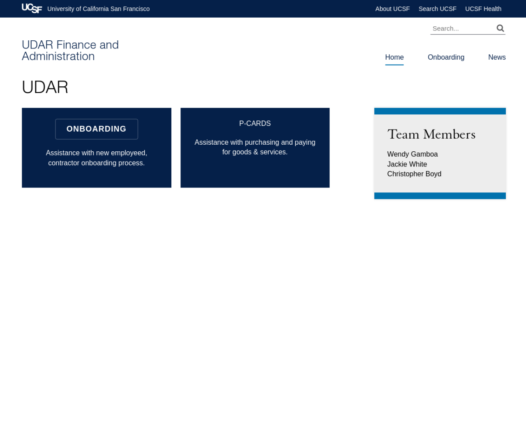The height and width of the screenshot is (421, 526).
Task: Open the P-CARDS card title
Action: pyautogui.click(x=255, y=123)
